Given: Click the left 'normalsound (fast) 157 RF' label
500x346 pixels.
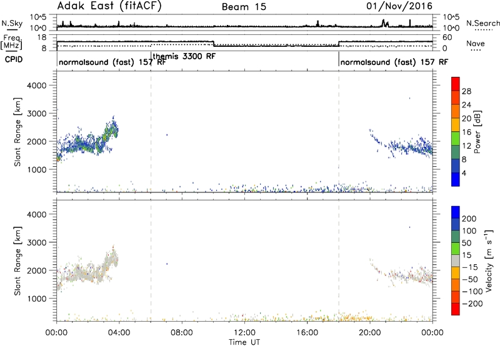Looking at the screenshot, I should pos(112,62).
